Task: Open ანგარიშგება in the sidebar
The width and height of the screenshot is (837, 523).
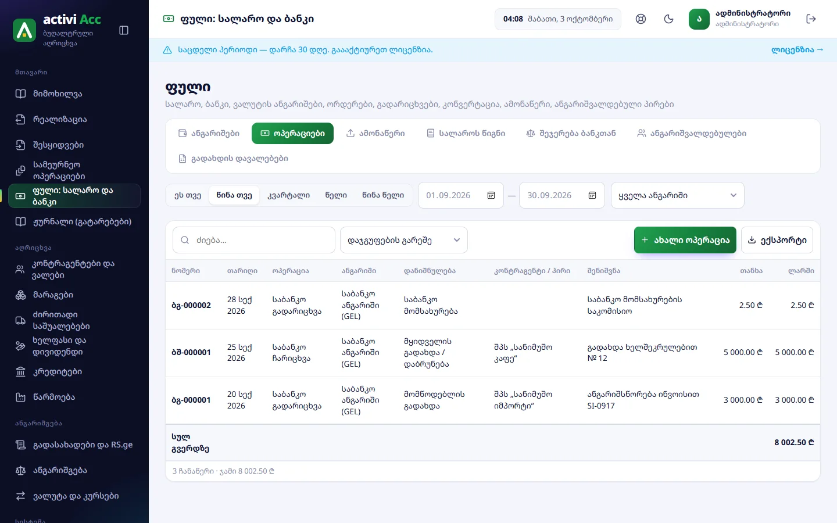Action: coord(74,470)
